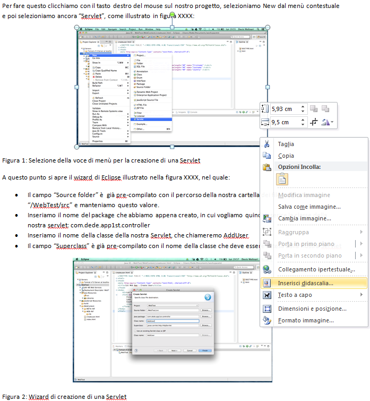Click the left-middle sizing handle of the selected image
The image size is (370, 401).
(x=76, y=87)
